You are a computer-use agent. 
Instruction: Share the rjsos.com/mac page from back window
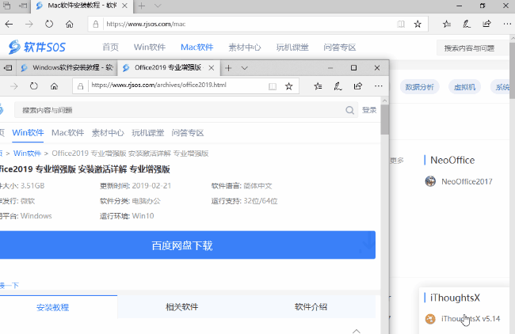click(x=486, y=24)
